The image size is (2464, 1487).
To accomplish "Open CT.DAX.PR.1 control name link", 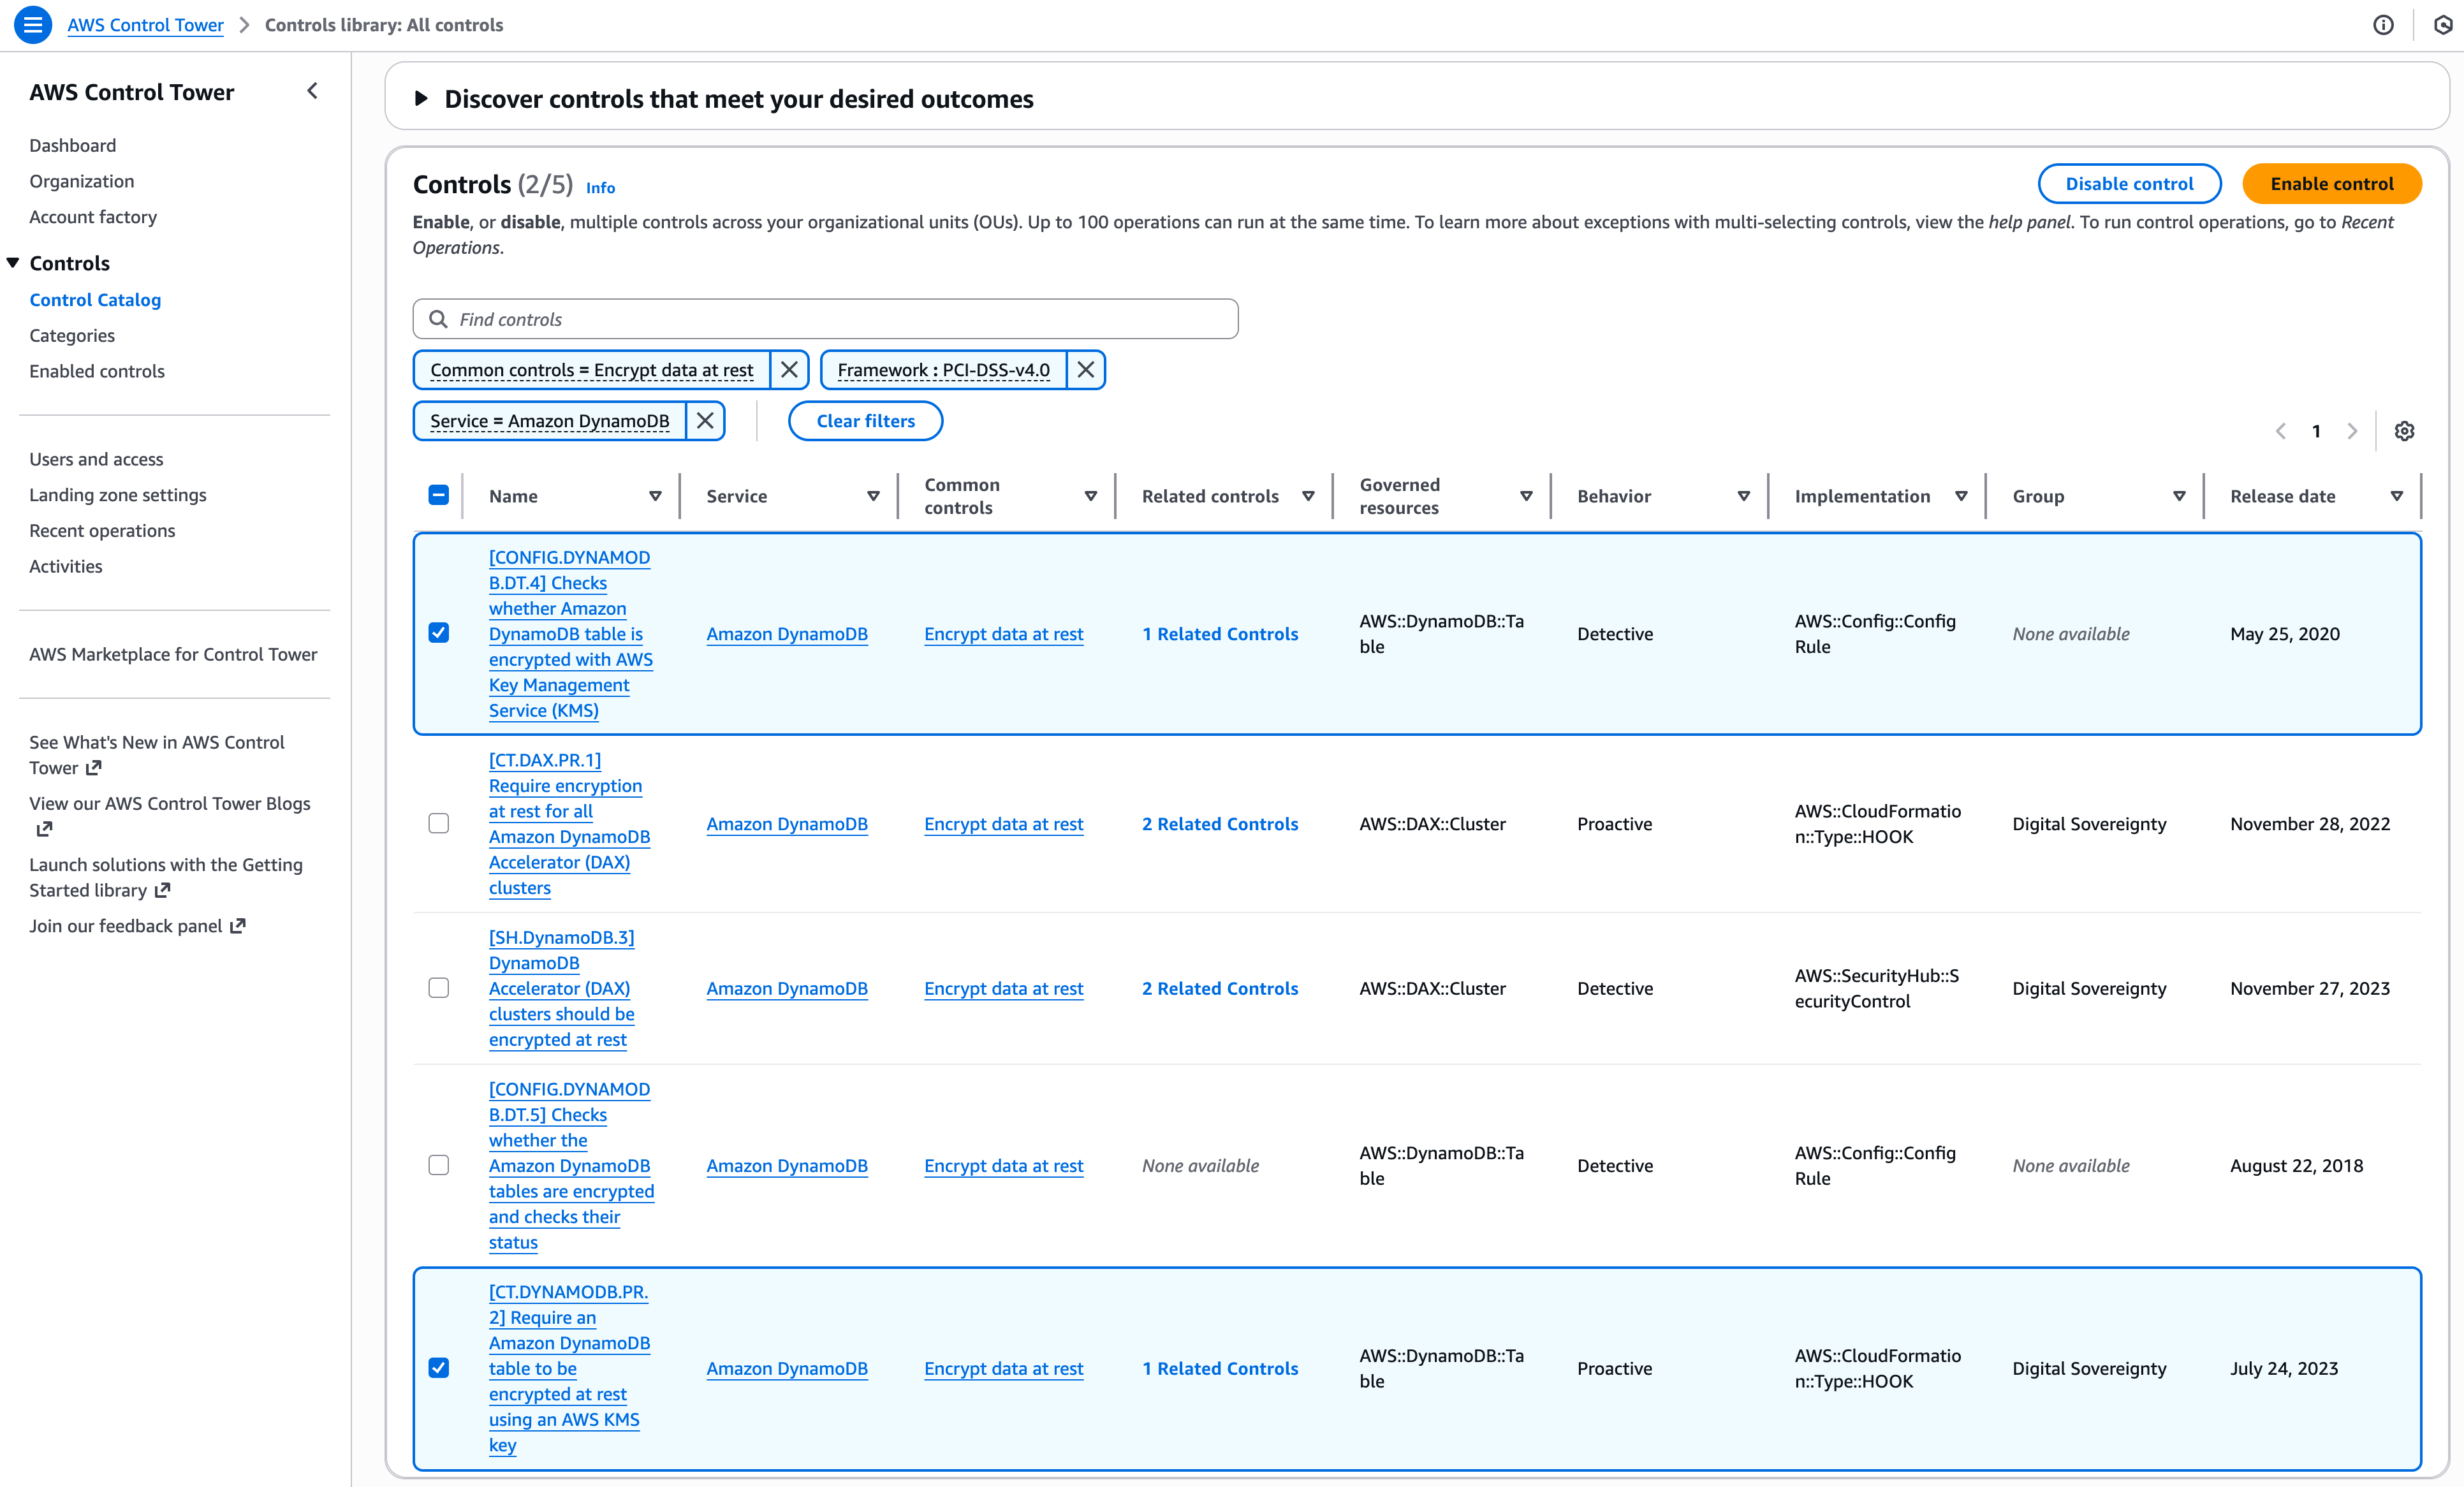I will click(x=569, y=823).
